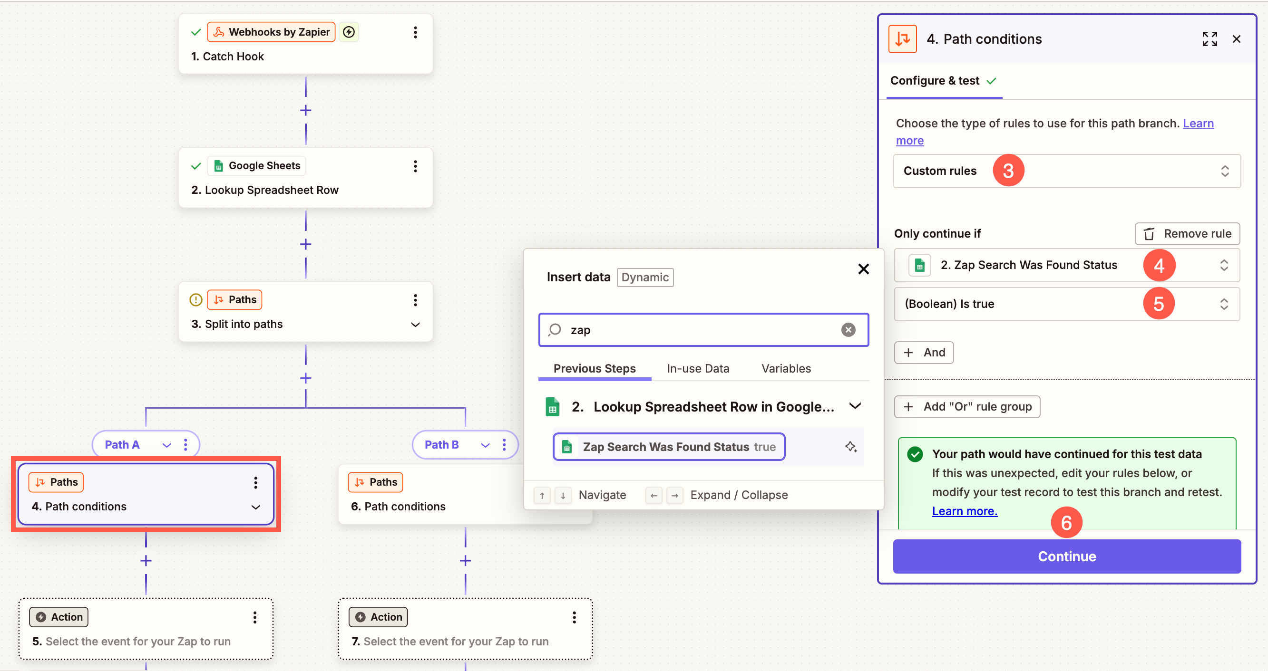Click the zap search input field
The height and width of the screenshot is (671, 1268).
click(703, 330)
